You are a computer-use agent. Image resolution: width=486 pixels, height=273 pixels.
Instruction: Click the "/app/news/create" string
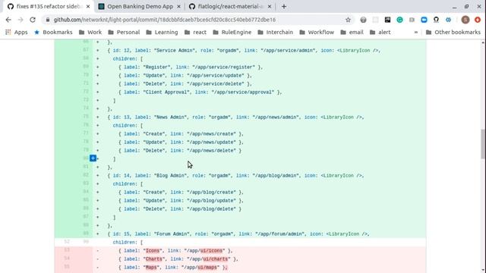click(x=211, y=134)
